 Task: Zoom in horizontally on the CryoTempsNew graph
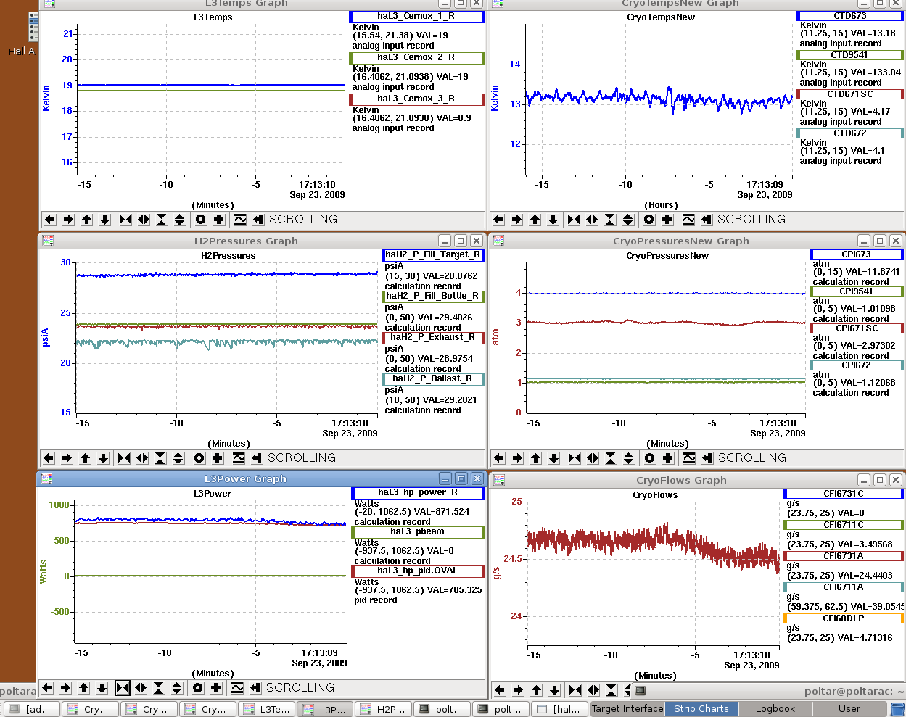[x=574, y=220]
